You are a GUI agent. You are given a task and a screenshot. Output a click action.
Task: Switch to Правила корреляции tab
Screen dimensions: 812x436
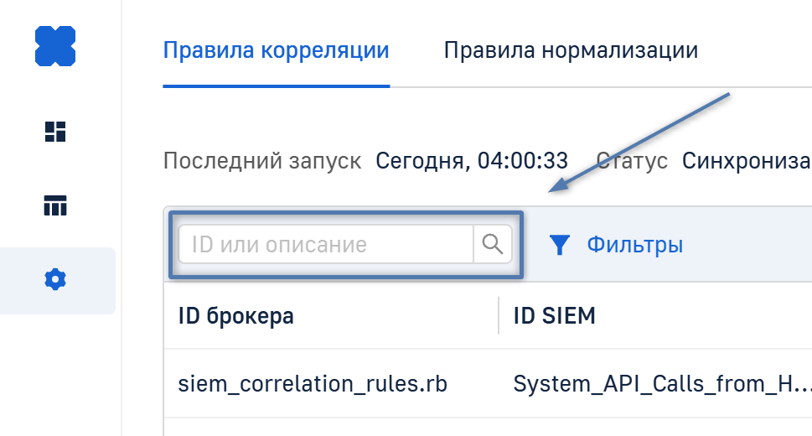(x=276, y=50)
